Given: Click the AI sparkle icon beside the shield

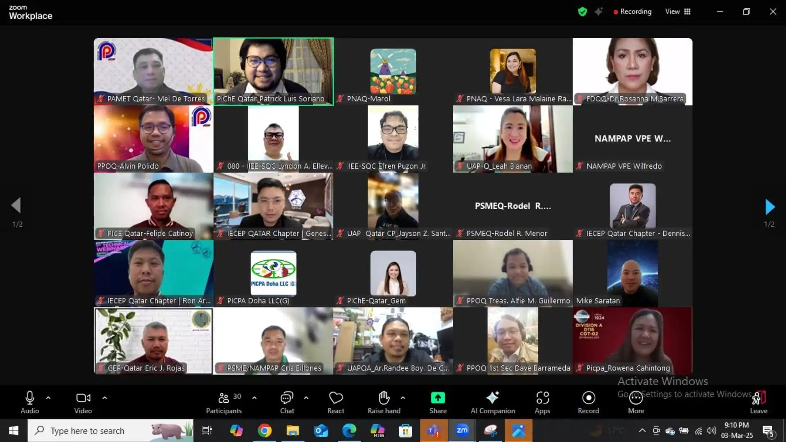Looking at the screenshot, I should [x=599, y=11].
